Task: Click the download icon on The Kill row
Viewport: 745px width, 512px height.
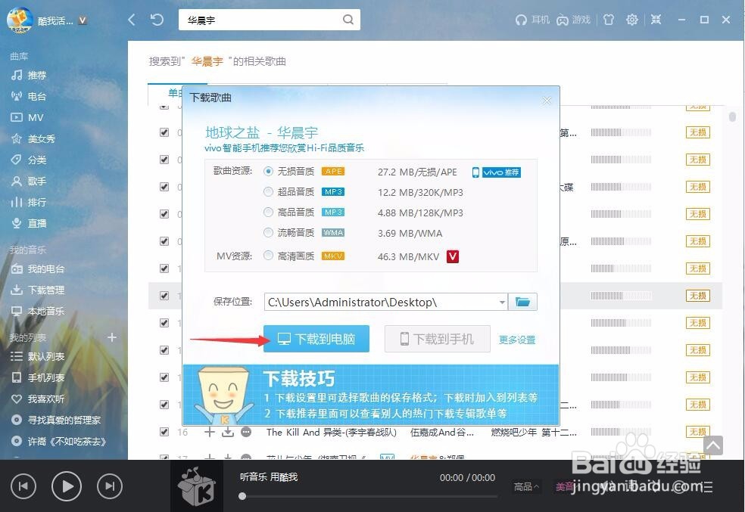Action: (228, 432)
